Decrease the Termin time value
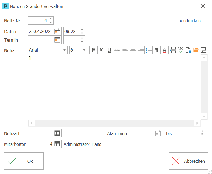The image size is (212, 174). pos(82,42)
